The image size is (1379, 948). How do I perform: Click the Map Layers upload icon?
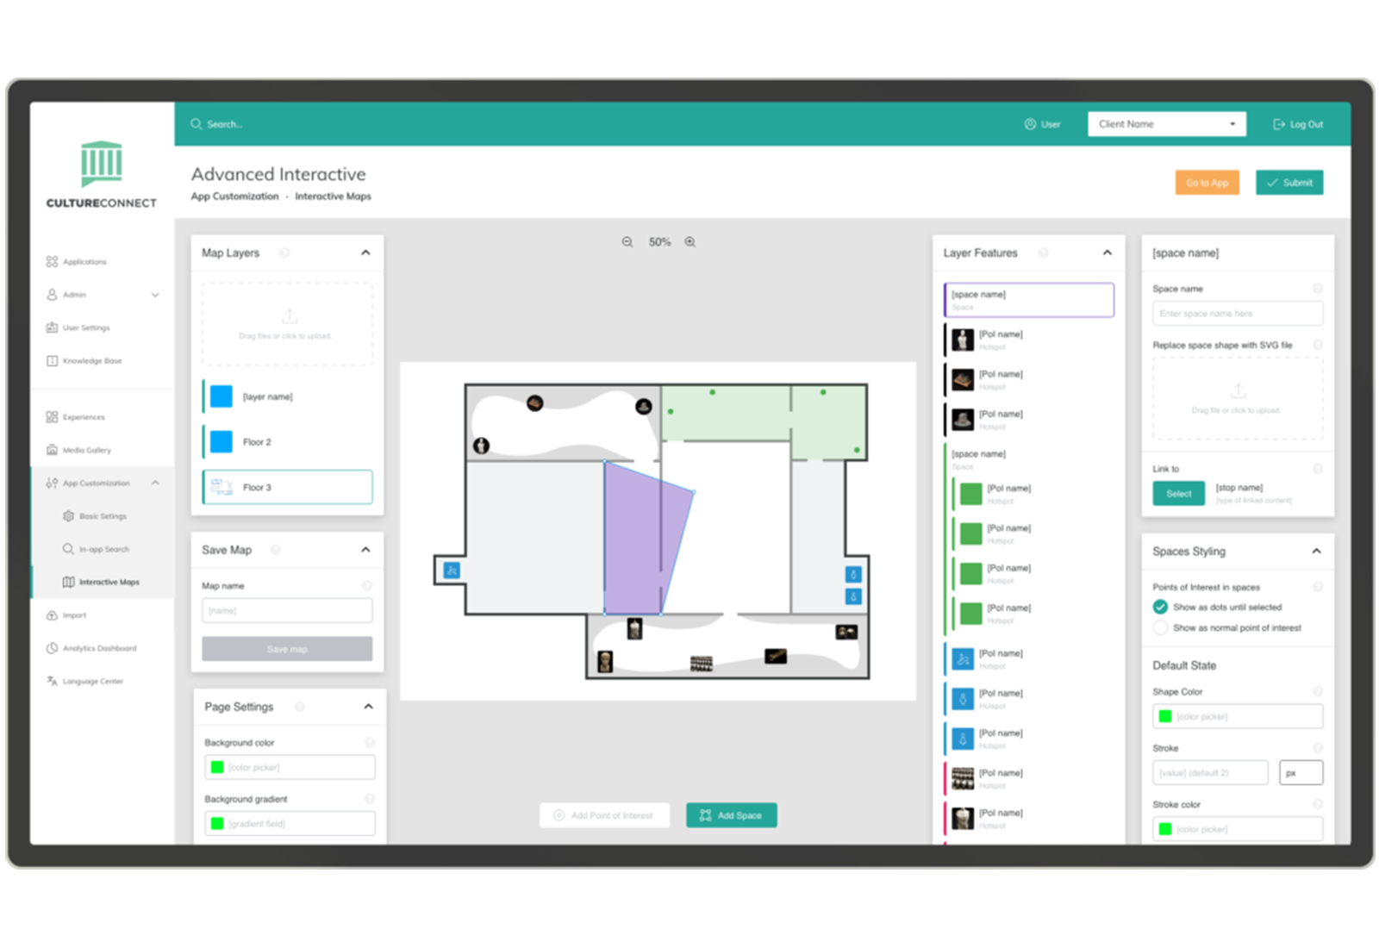click(289, 316)
